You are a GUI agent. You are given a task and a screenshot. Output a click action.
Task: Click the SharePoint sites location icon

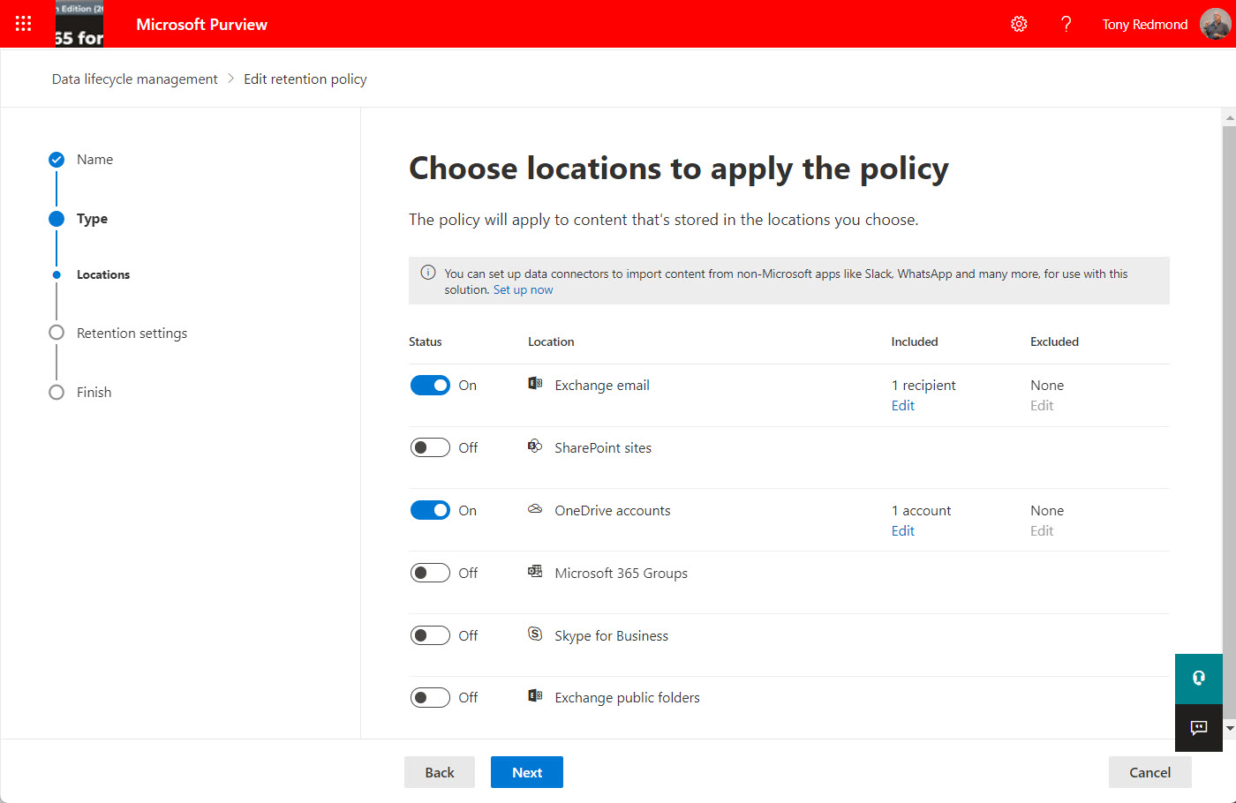(534, 447)
